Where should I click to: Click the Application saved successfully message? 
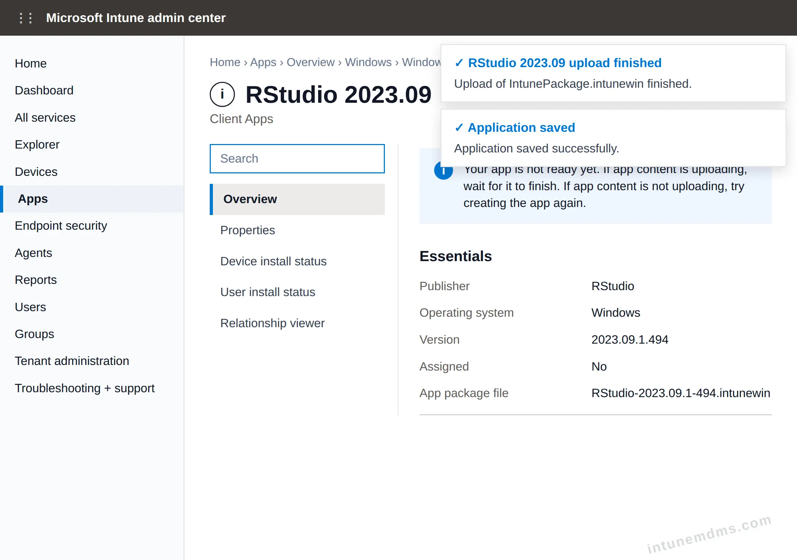point(537,149)
